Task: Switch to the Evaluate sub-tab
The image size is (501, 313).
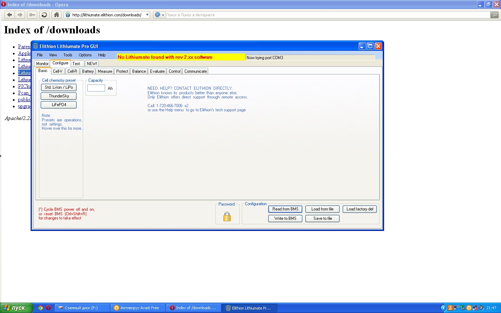Action: 157,71
